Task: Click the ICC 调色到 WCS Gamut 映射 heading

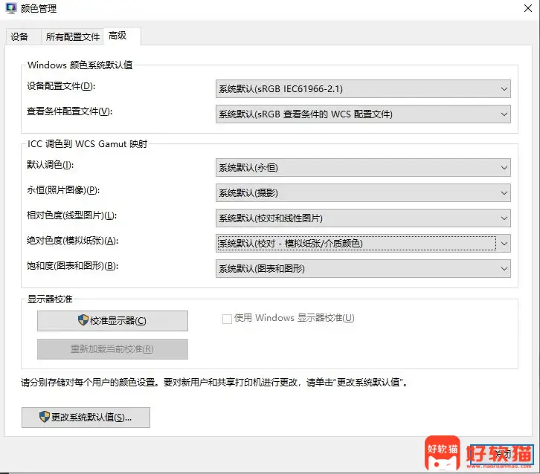Action: point(88,144)
